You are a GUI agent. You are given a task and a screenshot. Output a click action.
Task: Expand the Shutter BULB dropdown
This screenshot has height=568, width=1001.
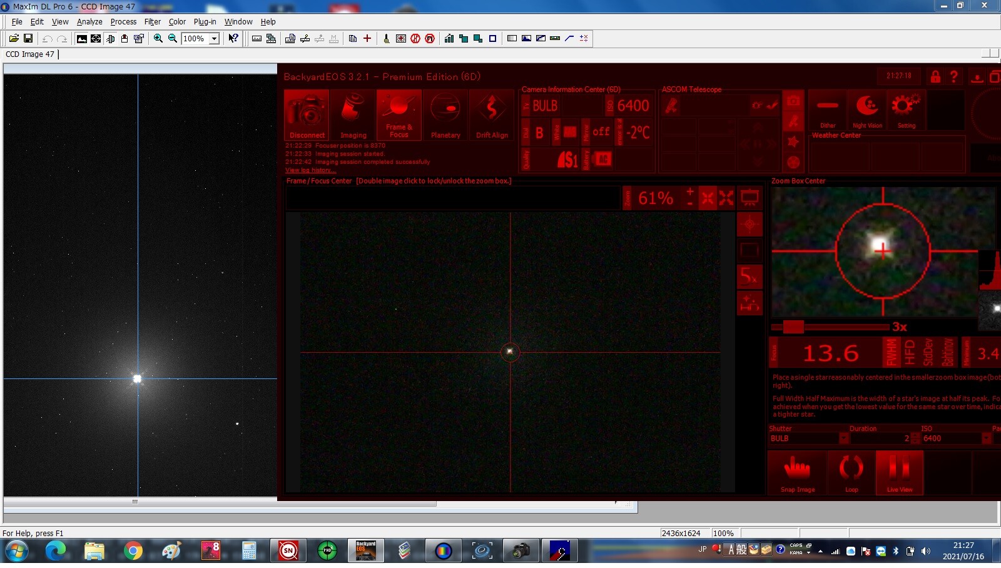(844, 439)
